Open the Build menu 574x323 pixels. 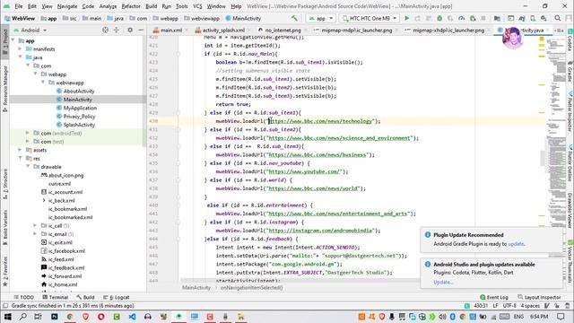pos(151,6)
